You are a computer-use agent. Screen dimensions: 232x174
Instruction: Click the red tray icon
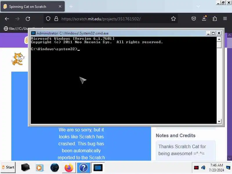(196, 168)
